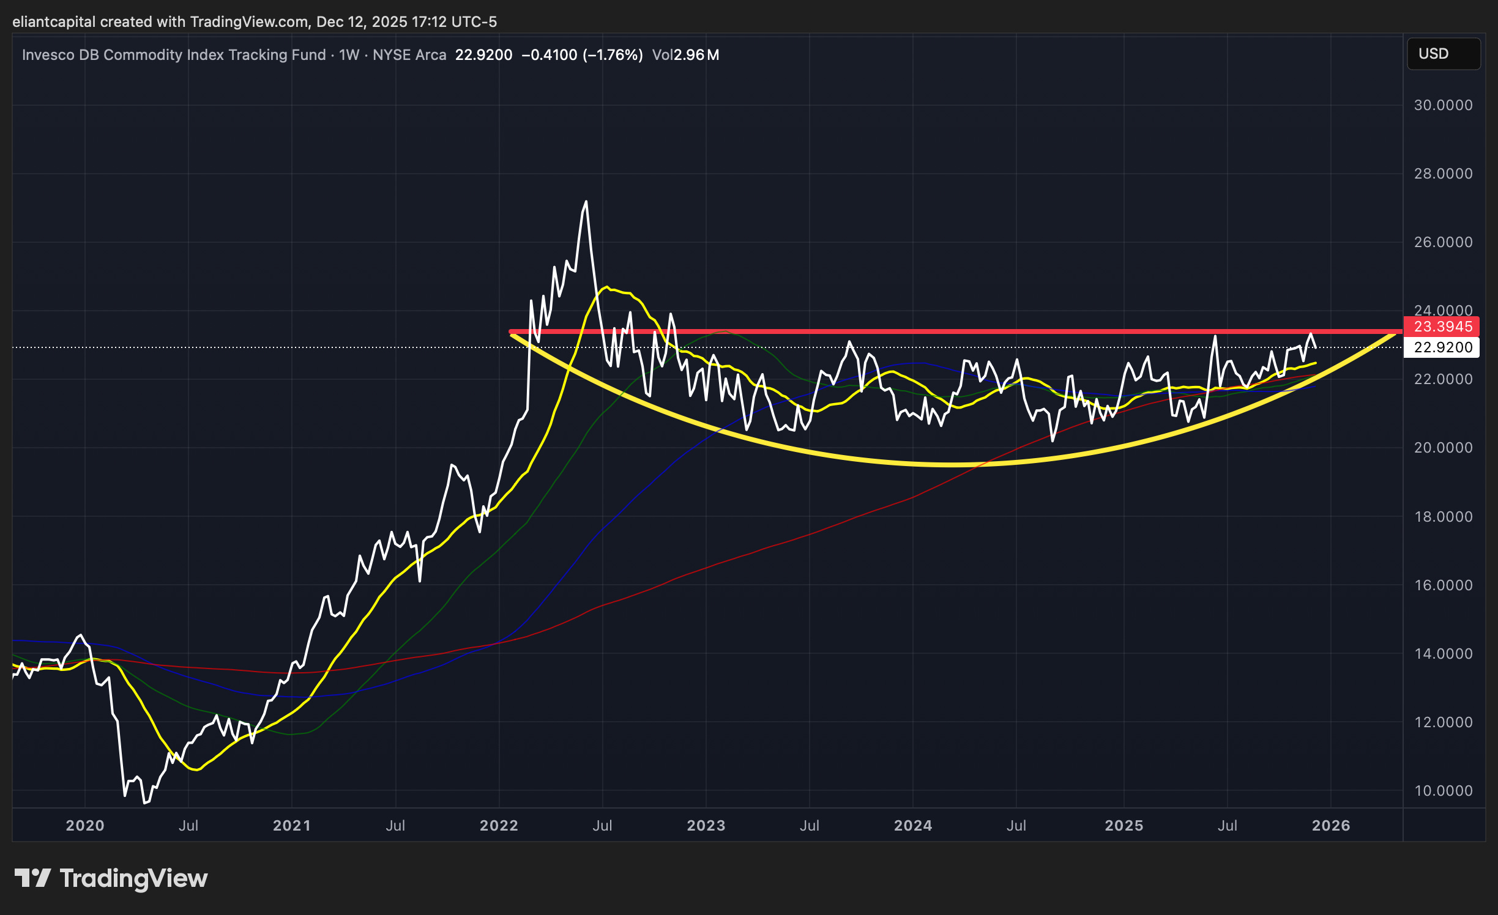Click the TradingView wordmark text
The height and width of the screenshot is (915, 1498).
click(133, 878)
